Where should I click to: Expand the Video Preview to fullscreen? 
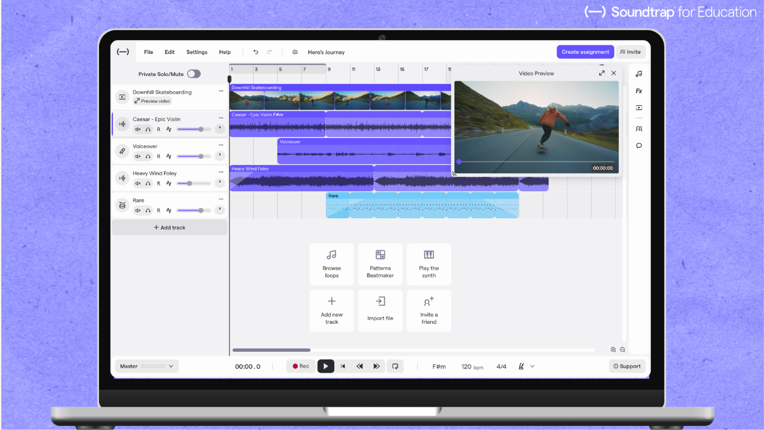pos(602,73)
